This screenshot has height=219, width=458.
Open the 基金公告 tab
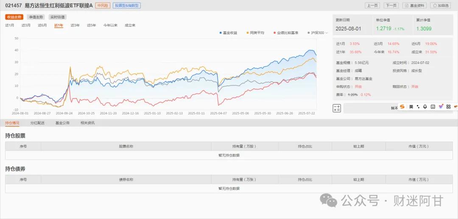pyautogui.click(x=62, y=123)
